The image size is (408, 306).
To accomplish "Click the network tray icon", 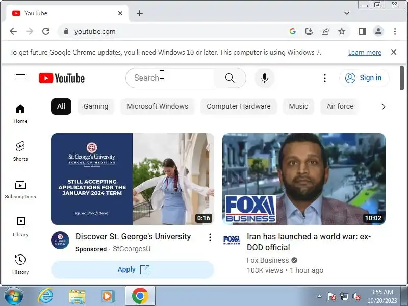I will tap(344, 296).
